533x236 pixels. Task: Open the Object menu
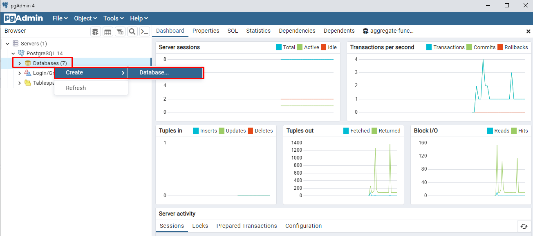point(85,18)
